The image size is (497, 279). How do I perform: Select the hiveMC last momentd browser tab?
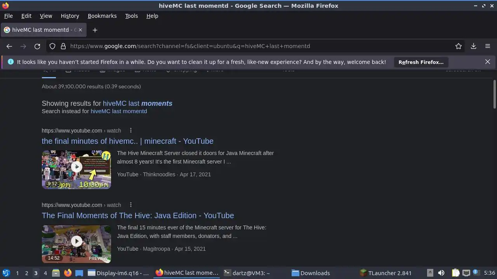(43, 30)
